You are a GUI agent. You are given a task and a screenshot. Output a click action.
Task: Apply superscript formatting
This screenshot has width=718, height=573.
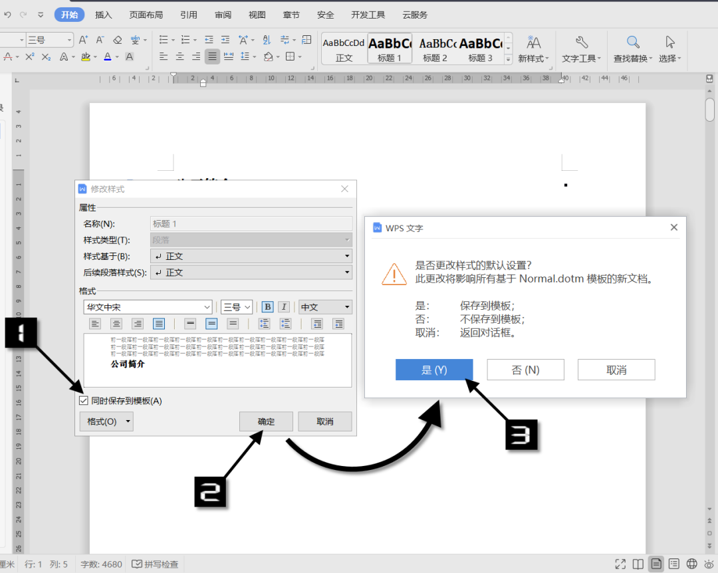tap(30, 57)
